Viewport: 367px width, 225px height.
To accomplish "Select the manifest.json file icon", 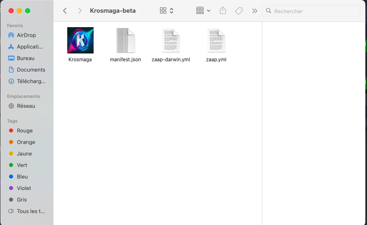I will 126,40.
